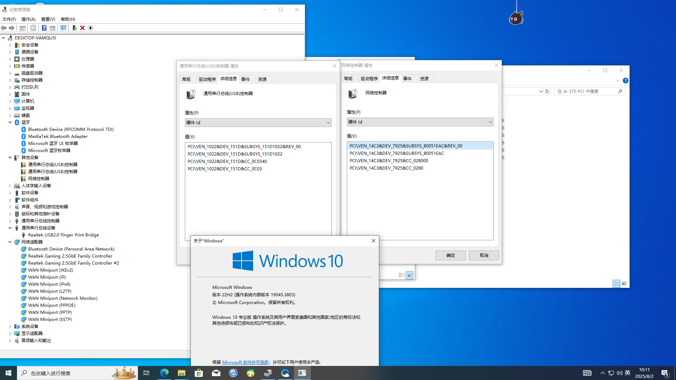Screen dimensions: 676x380
Task: Show hidden tray icons chevron
Action: coord(603,373)
